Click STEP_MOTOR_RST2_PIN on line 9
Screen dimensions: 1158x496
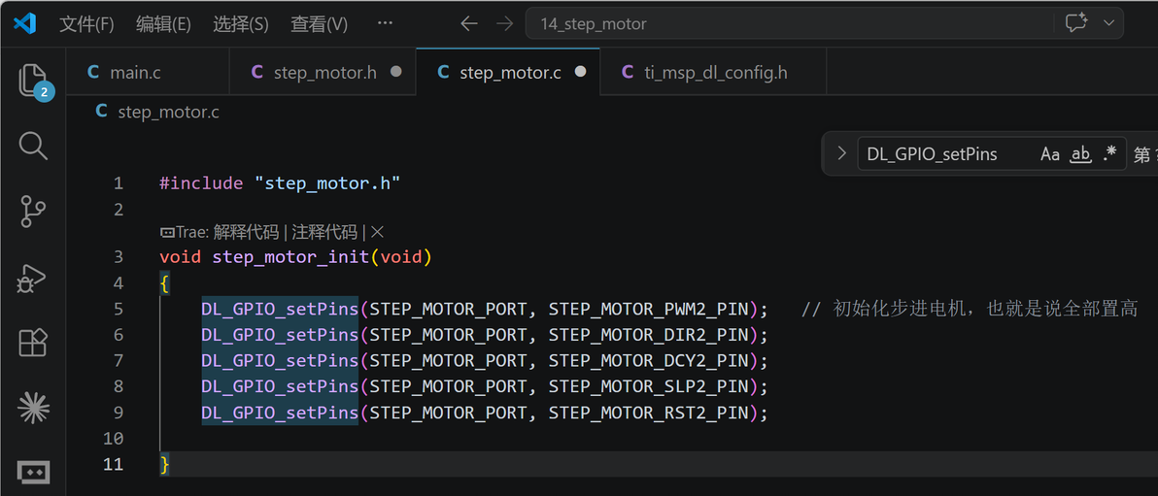point(648,413)
